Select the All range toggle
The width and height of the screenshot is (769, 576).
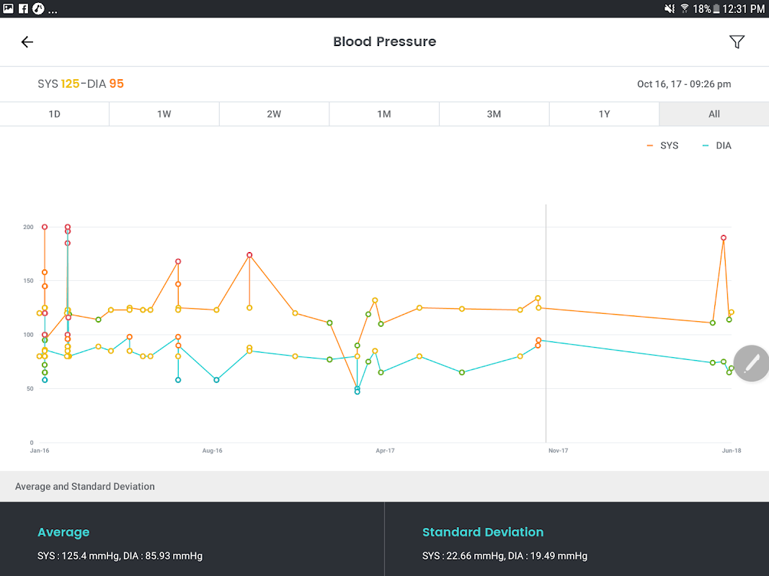714,114
